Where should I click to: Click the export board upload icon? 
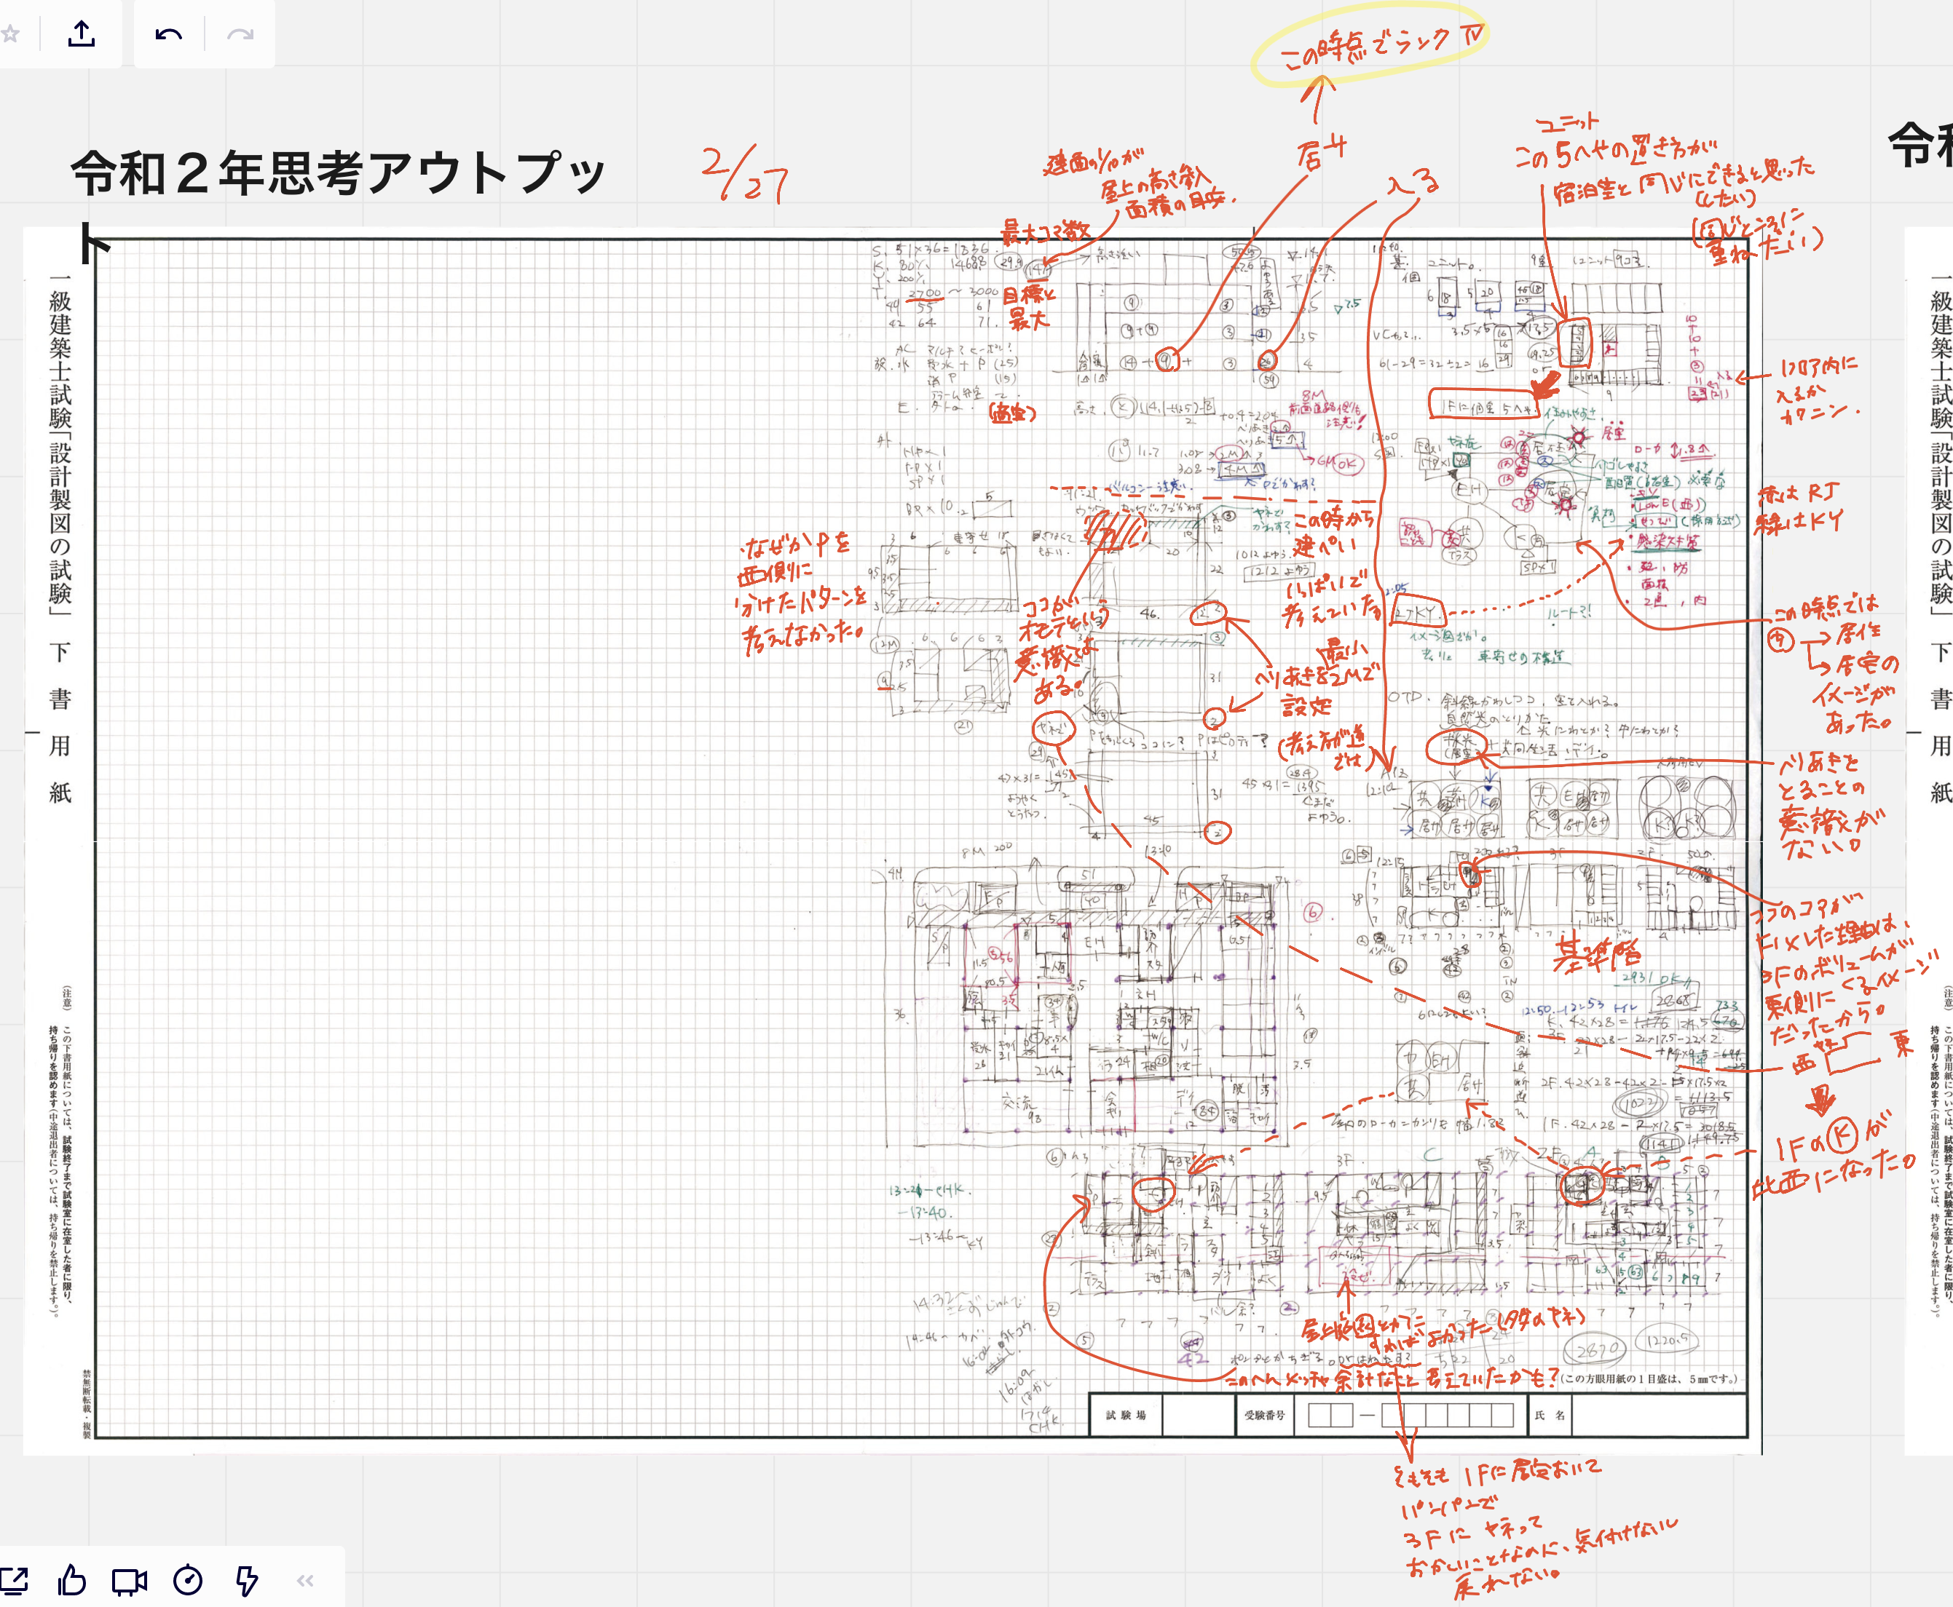82,34
